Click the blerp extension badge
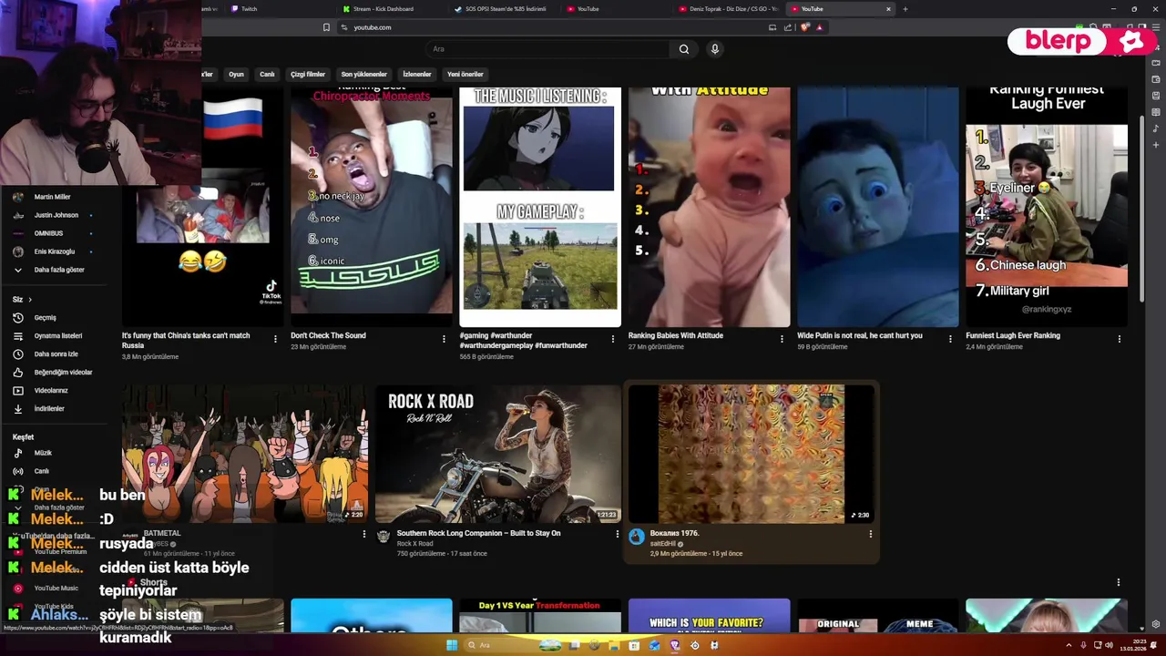The height and width of the screenshot is (656, 1166). (x=1081, y=41)
